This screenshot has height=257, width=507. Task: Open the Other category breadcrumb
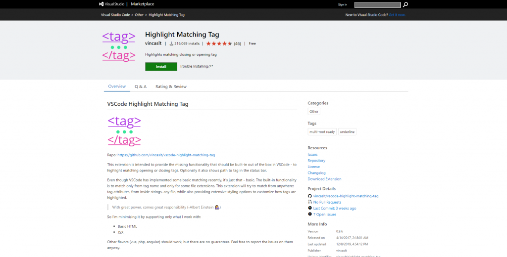point(139,15)
